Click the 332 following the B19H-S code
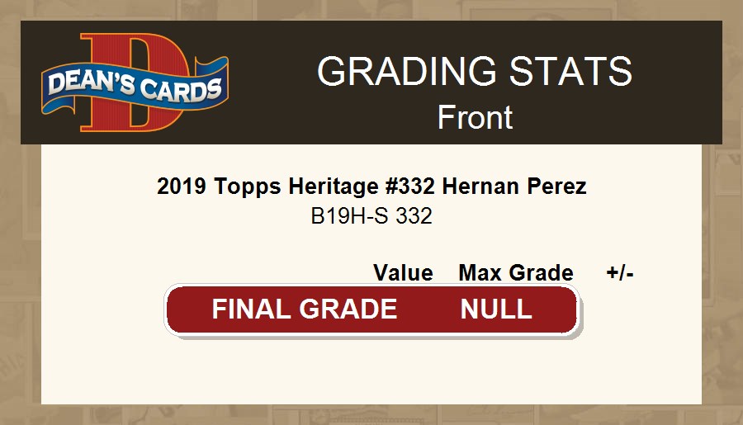Screen dimensions: 743x425 pyautogui.click(x=414, y=216)
